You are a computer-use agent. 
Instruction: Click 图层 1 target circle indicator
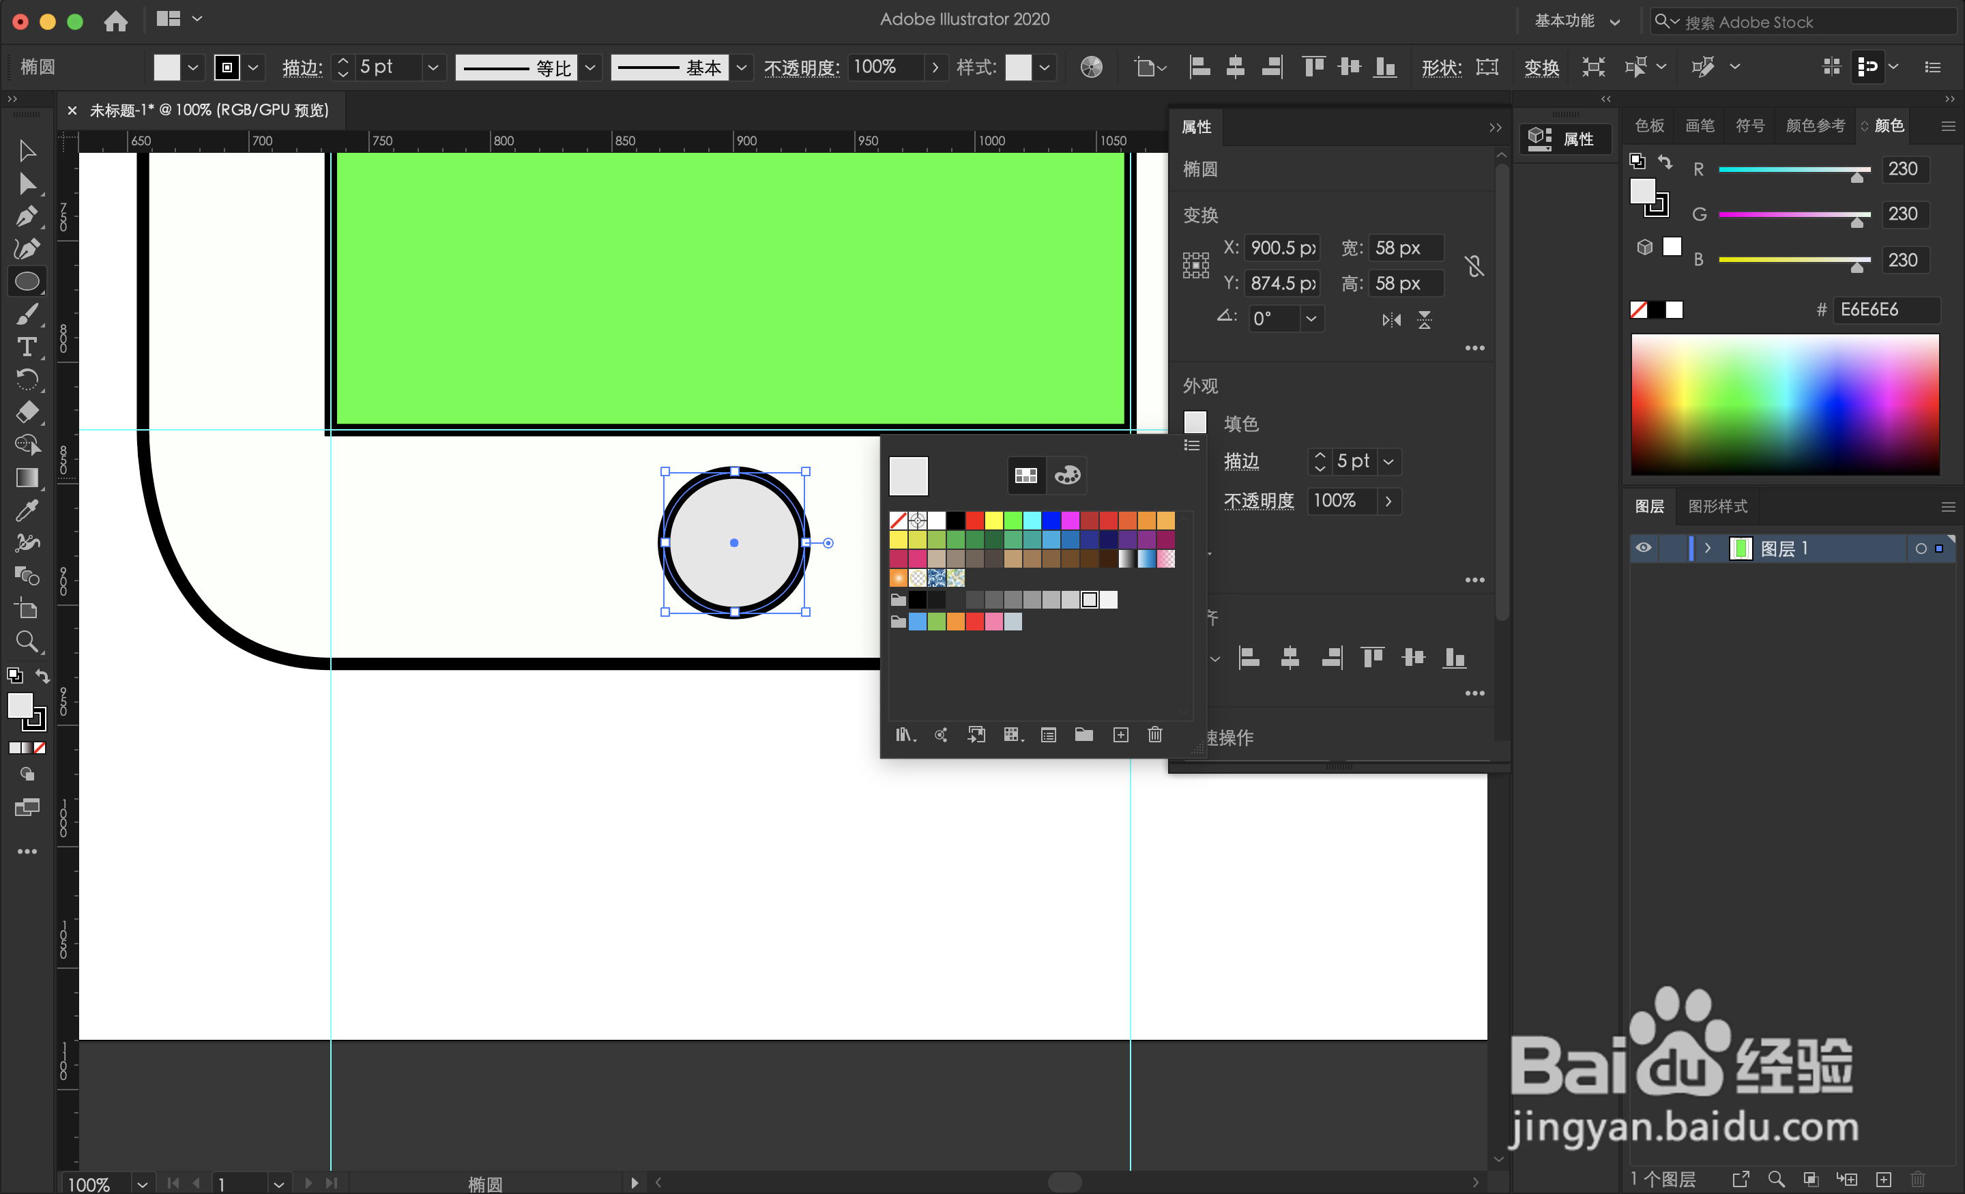pos(1921,549)
